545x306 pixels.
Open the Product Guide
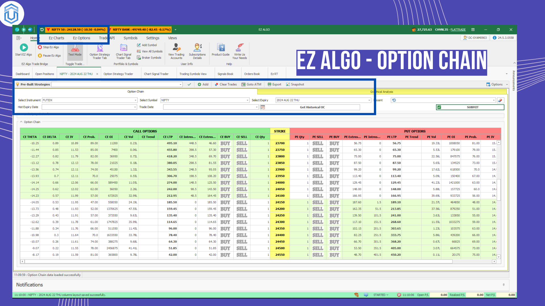click(x=221, y=50)
